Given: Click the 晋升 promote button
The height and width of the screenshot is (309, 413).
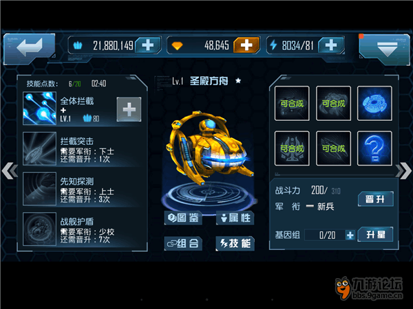Looking at the screenshot, I should coord(376,199).
